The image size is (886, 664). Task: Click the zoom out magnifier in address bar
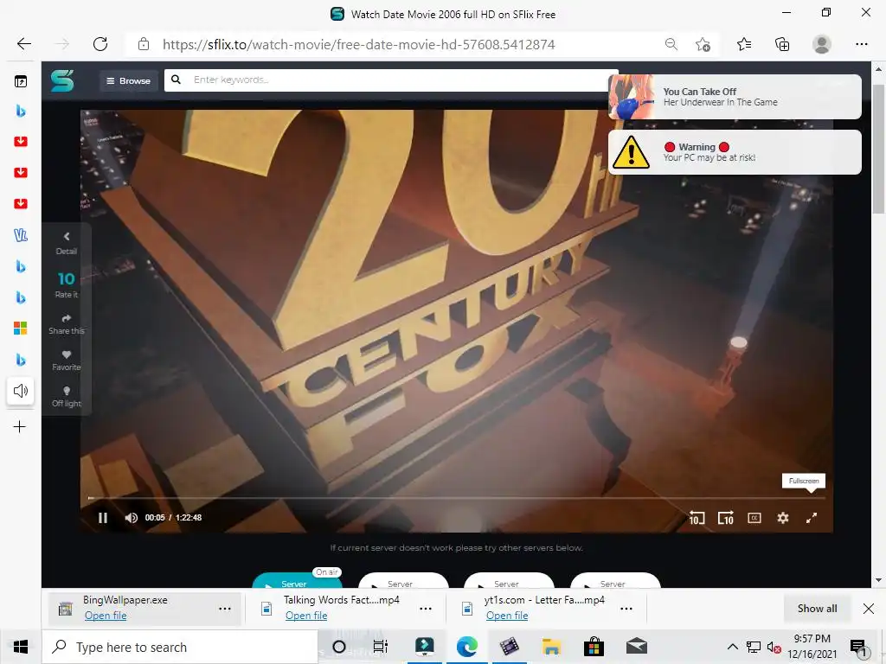(671, 44)
